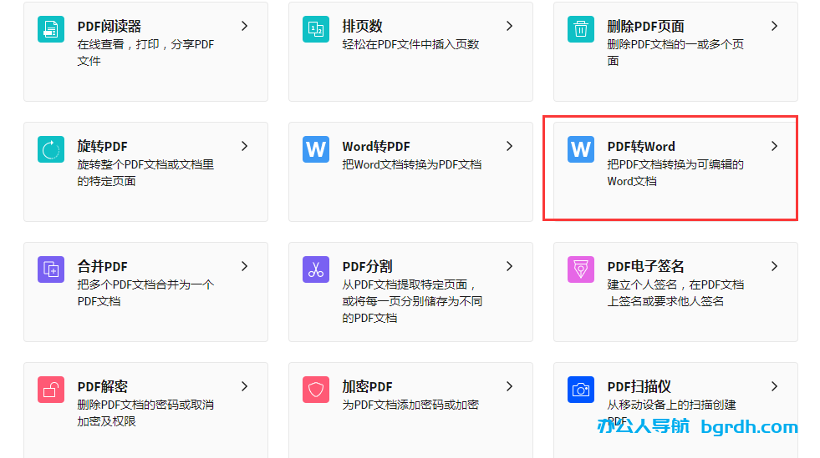Open 合并PDF via its chevron arrow
Viewport: 820px width, 458px height.
pyautogui.click(x=245, y=266)
